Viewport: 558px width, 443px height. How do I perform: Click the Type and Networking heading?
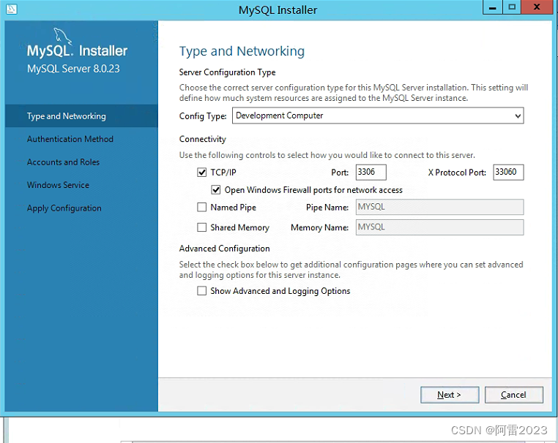click(242, 51)
